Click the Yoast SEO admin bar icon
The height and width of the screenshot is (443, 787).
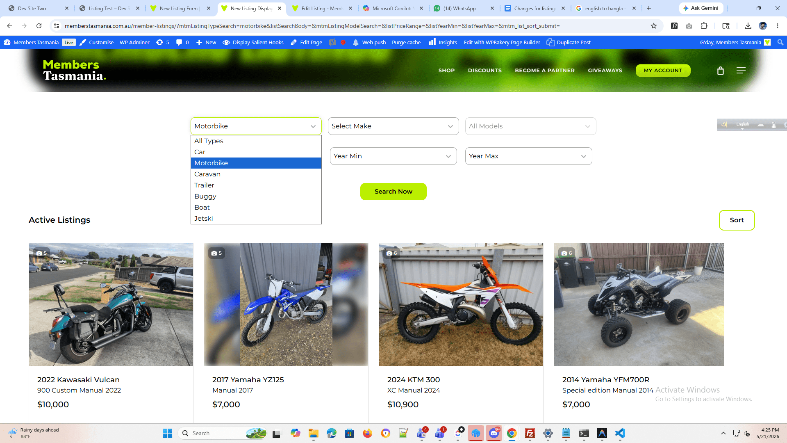tap(332, 42)
